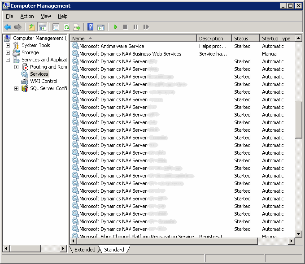The image size is (305, 264).
Task: Click the System Tools tree icon
Action: [x=16, y=45]
